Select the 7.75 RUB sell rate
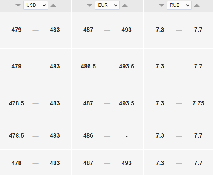Screen dimensions: 213x175 (x=198, y=103)
